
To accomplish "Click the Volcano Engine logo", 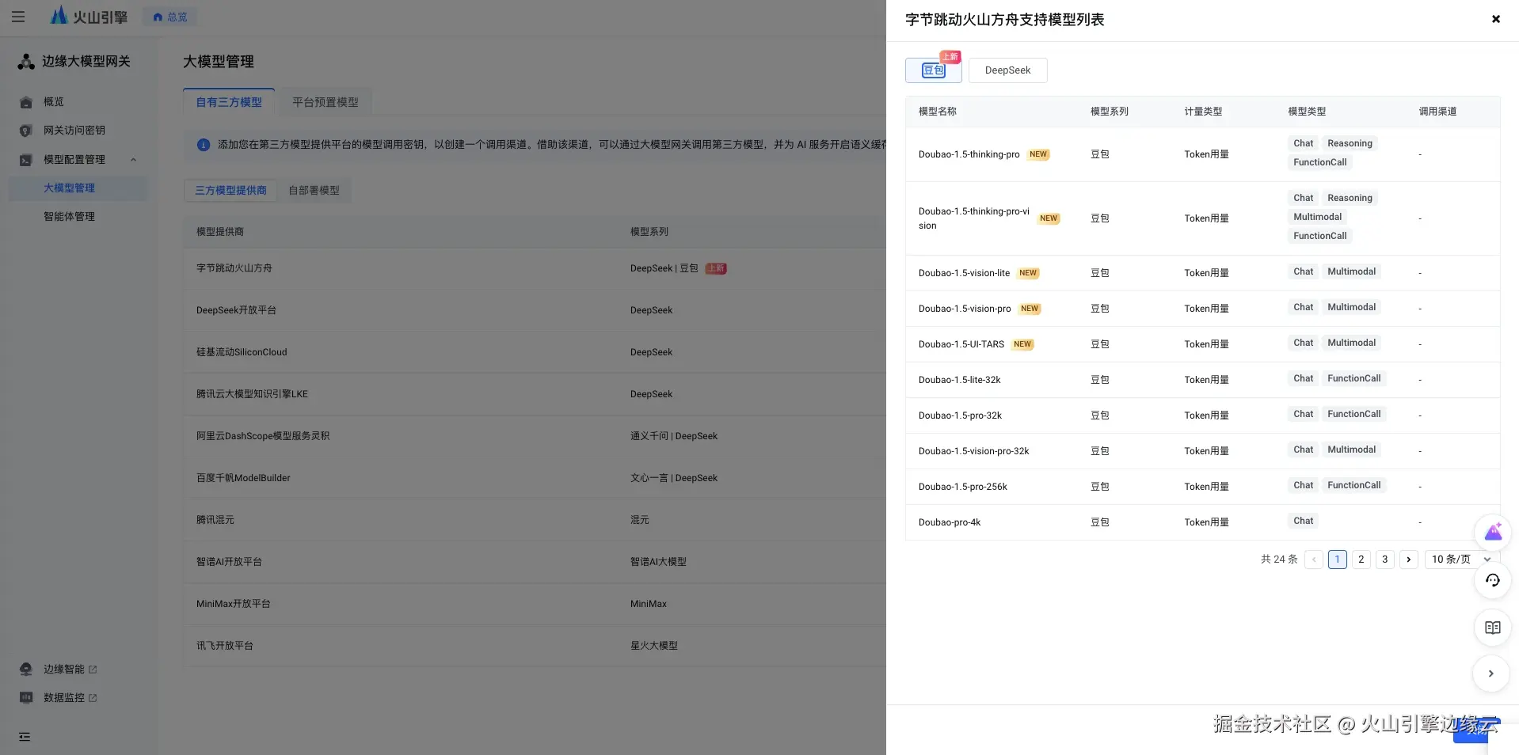I will tap(89, 16).
